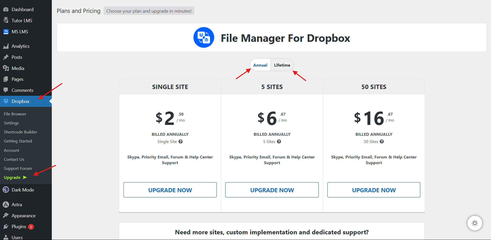Click the Users person icon
Viewport: 491px width, 240px height.
pyautogui.click(x=6, y=237)
